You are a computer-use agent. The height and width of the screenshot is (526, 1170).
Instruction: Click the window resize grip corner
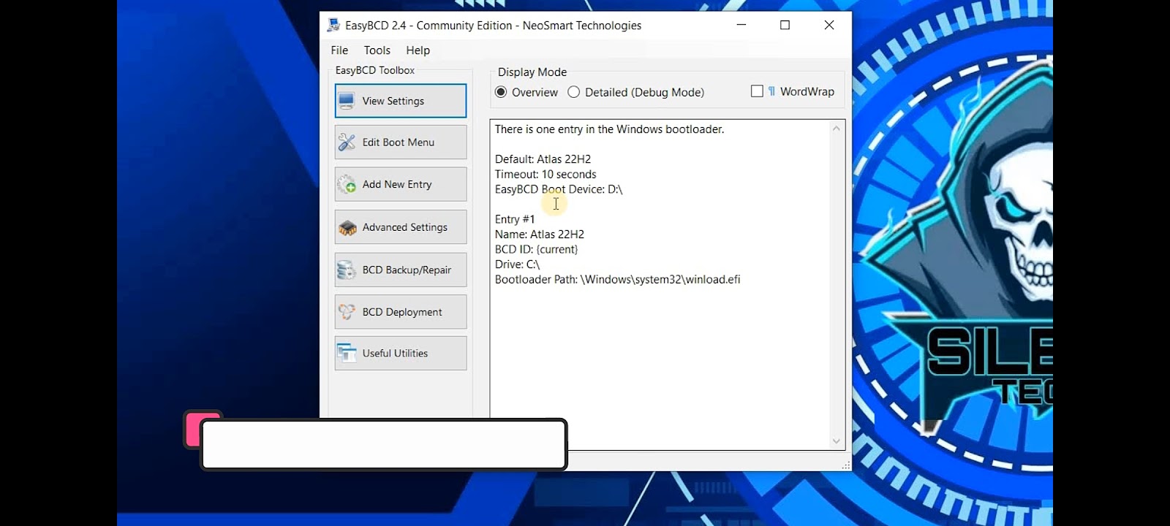pos(846,465)
